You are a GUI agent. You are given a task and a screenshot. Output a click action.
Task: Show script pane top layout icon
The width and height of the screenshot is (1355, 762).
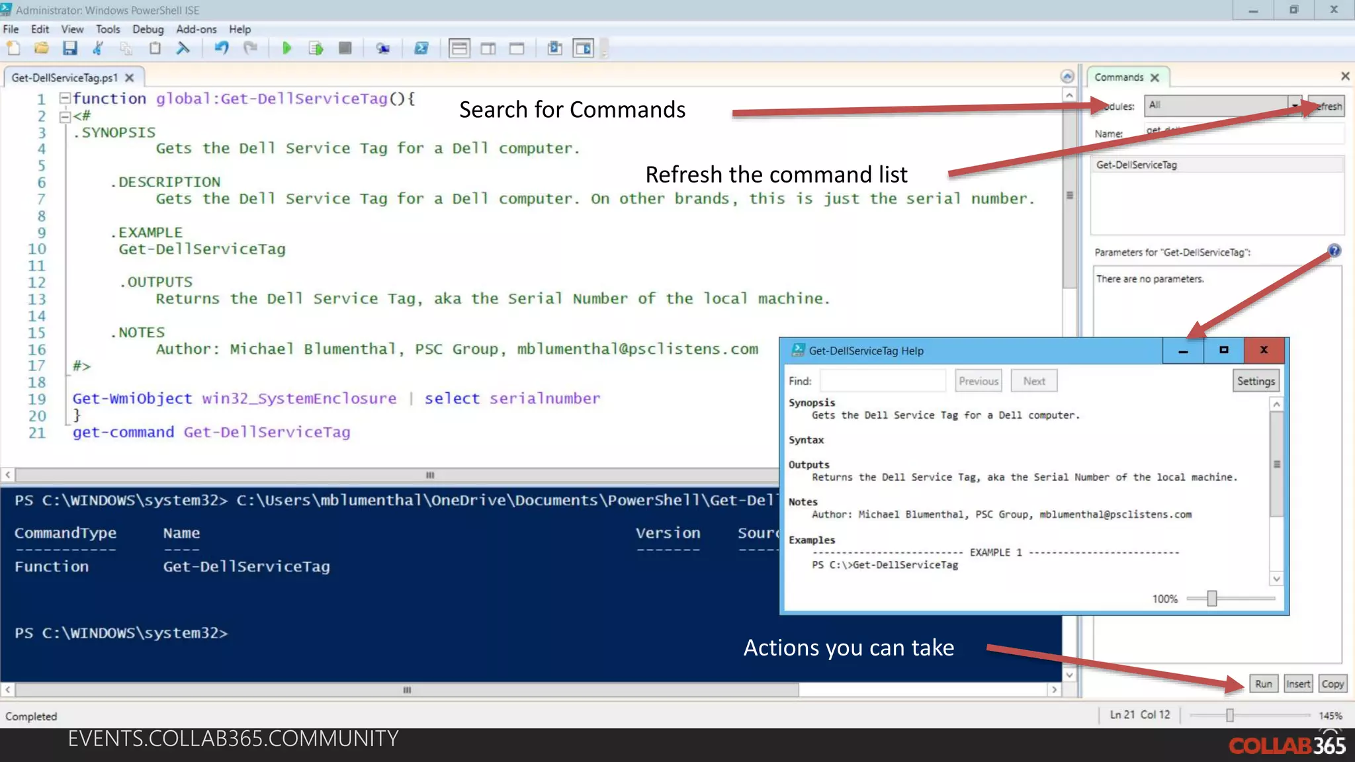click(x=459, y=48)
